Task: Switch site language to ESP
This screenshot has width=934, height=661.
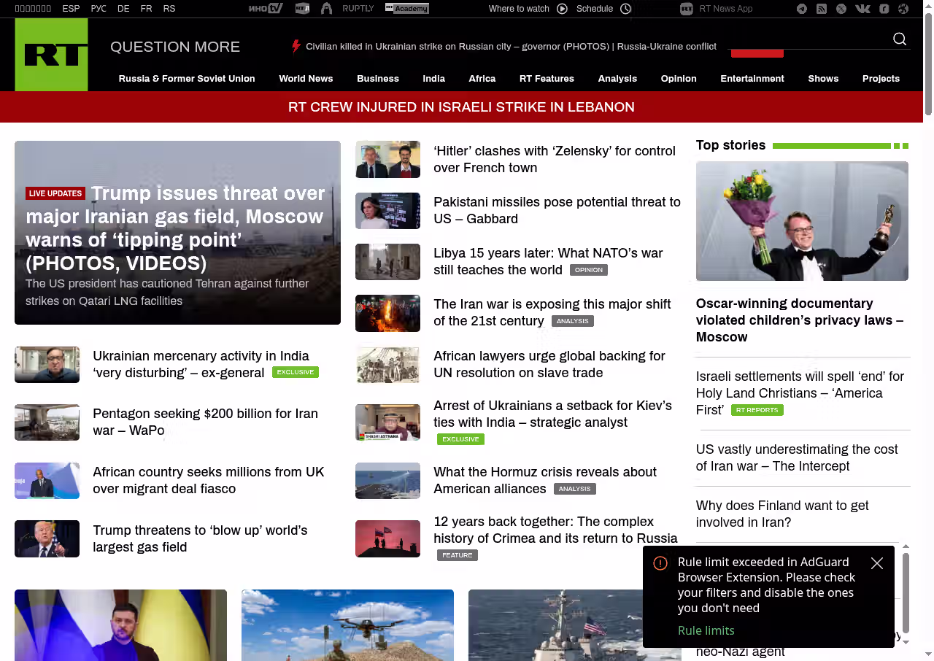Action: pos(71,9)
